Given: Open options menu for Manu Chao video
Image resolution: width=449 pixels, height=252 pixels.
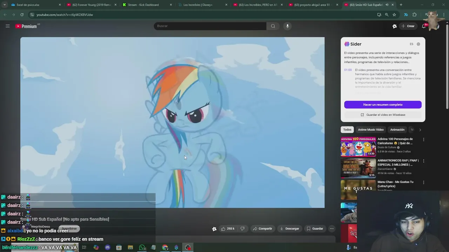Looking at the screenshot, I should (423, 182).
